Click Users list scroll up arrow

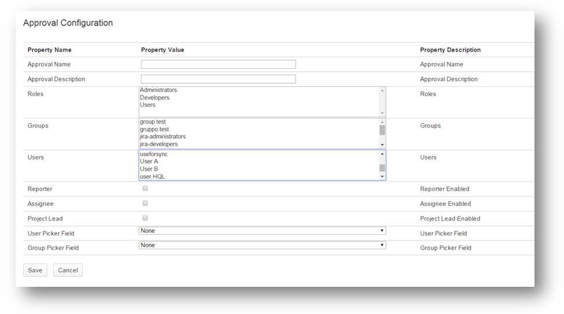(x=382, y=154)
